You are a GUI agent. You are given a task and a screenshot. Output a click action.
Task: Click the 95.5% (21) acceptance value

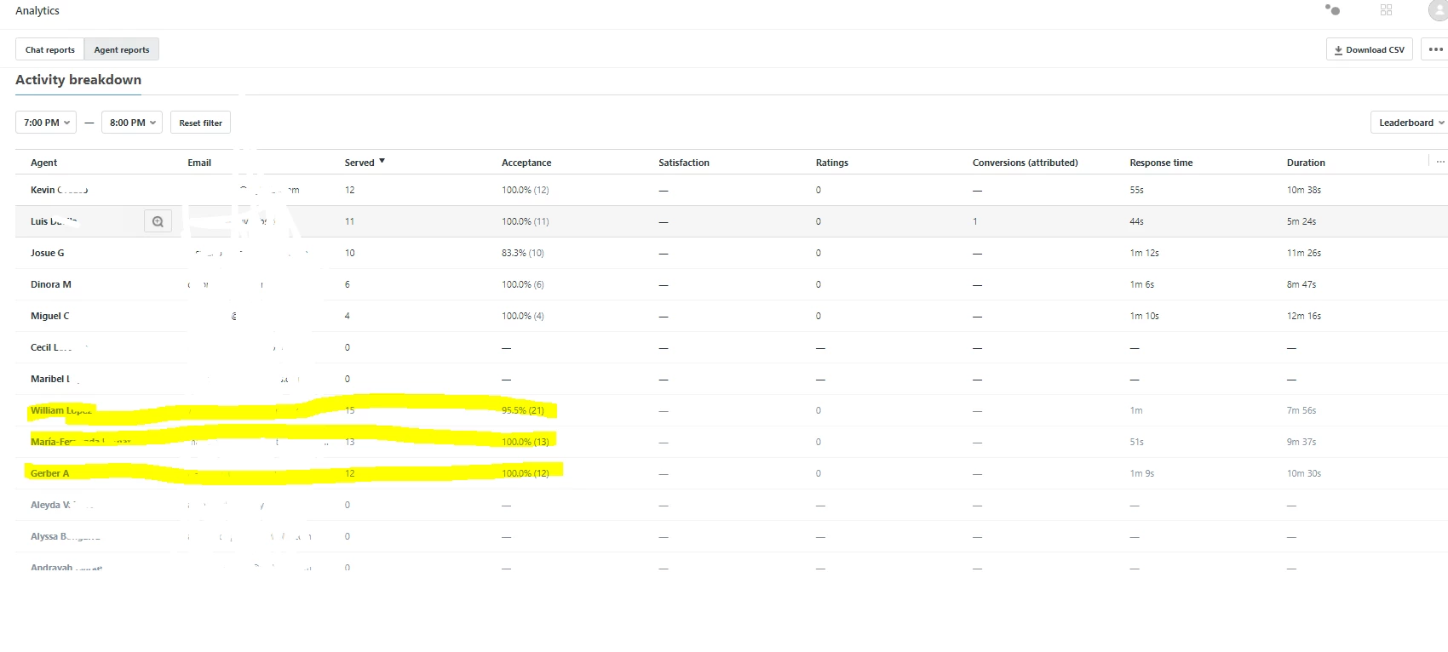click(523, 410)
